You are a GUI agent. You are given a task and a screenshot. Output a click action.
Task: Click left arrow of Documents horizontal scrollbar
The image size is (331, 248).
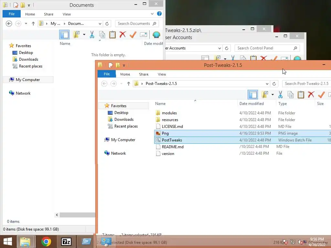57,215
